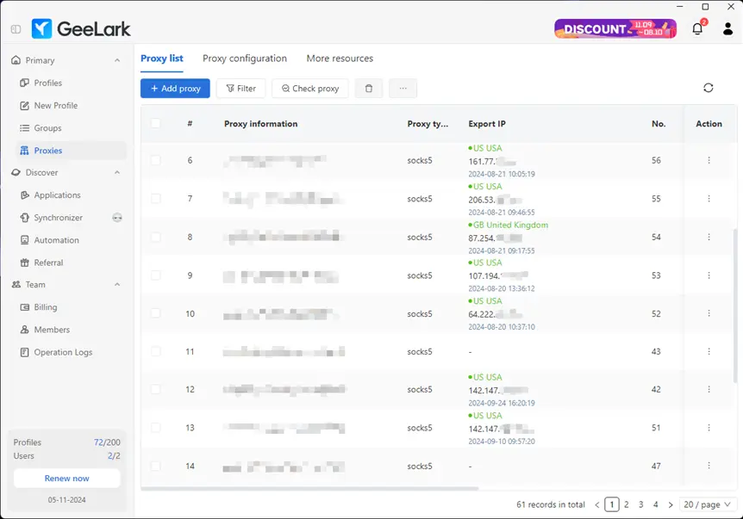743x519 pixels.
Task: Tick the checkbox for proxy row 8
Action: tap(156, 237)
